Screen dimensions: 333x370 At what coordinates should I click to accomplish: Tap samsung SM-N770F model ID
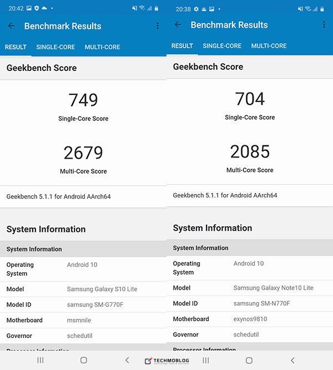(261, 303)
